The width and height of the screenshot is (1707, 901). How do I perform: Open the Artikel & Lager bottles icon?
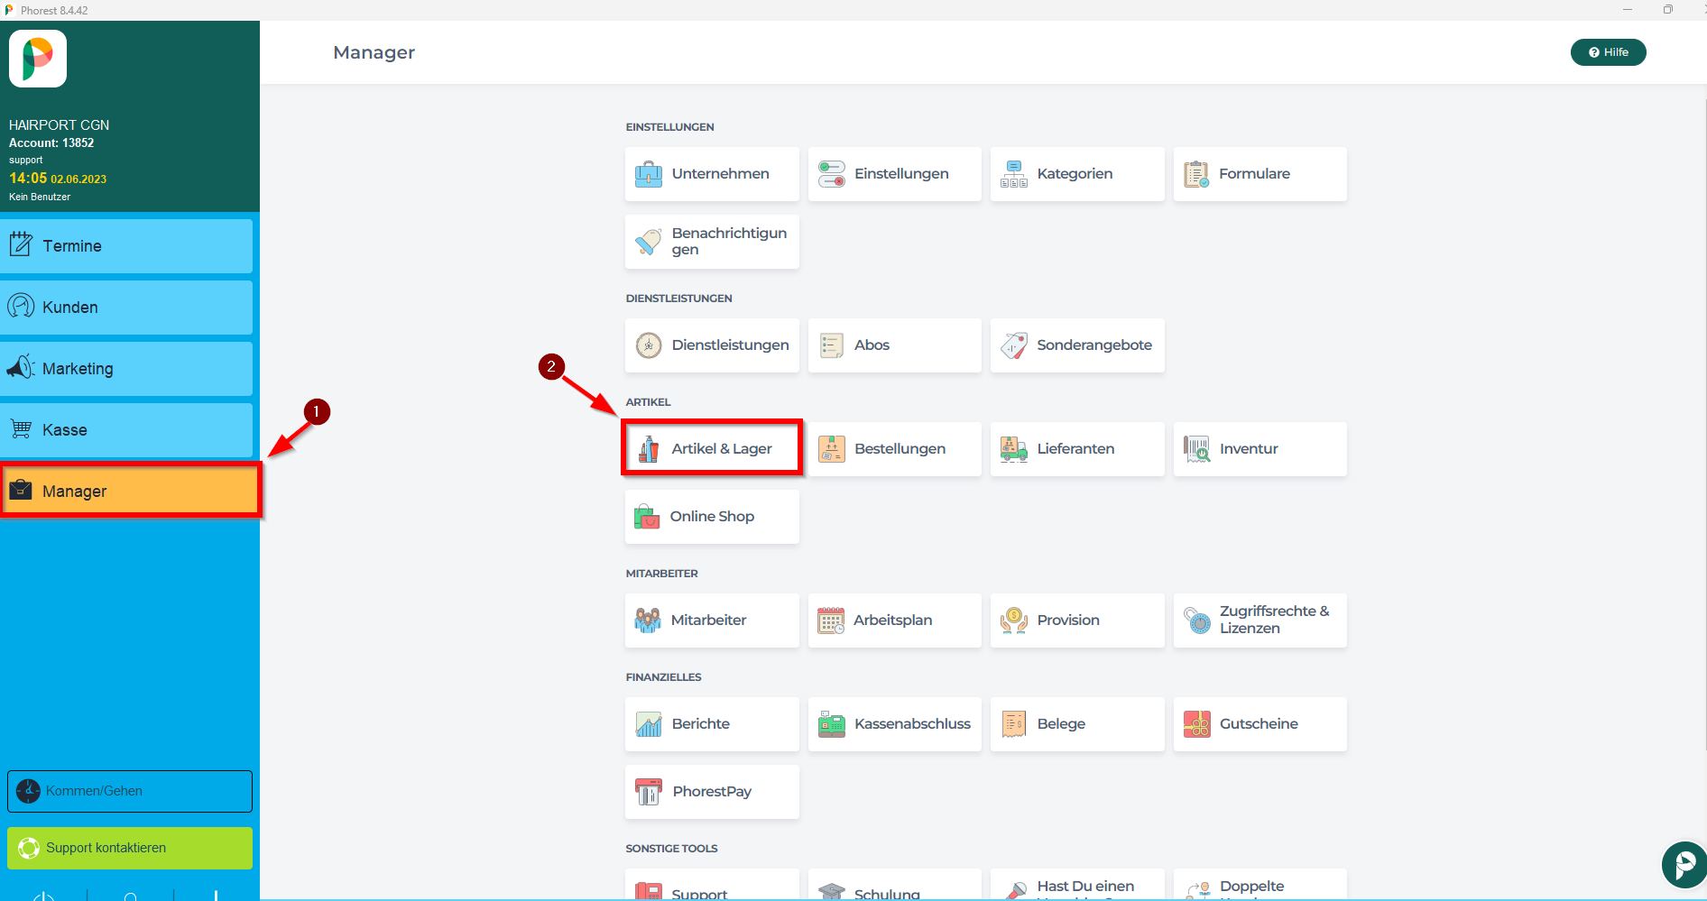649,448
